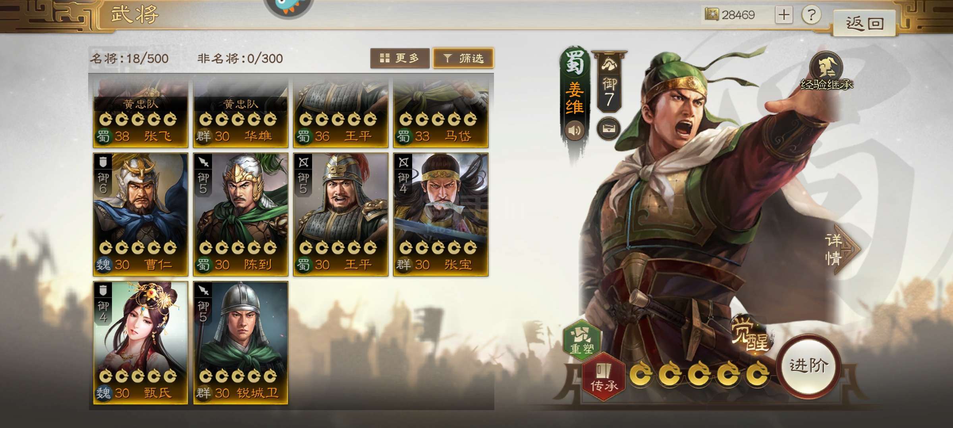Viewport: 953px width, 428px height.
Task: Expand the 详情 details arrow
Action: [x=841, y=250]
